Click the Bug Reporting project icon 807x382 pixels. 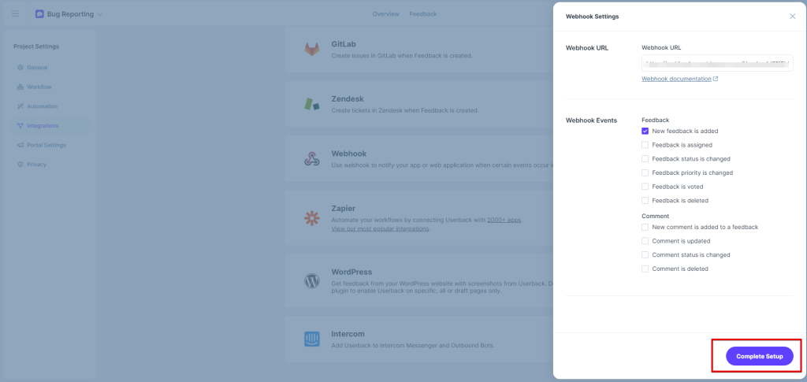39,14
